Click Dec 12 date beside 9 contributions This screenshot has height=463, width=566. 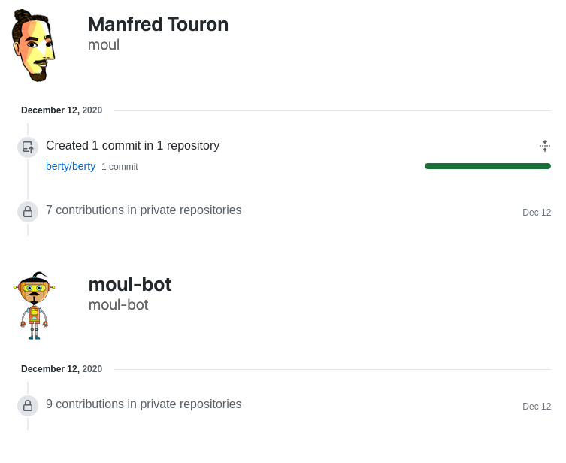[537, 407]
